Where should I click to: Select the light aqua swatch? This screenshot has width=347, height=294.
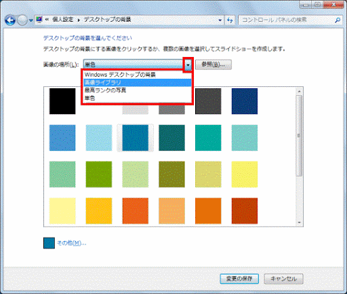pos(245,138)
